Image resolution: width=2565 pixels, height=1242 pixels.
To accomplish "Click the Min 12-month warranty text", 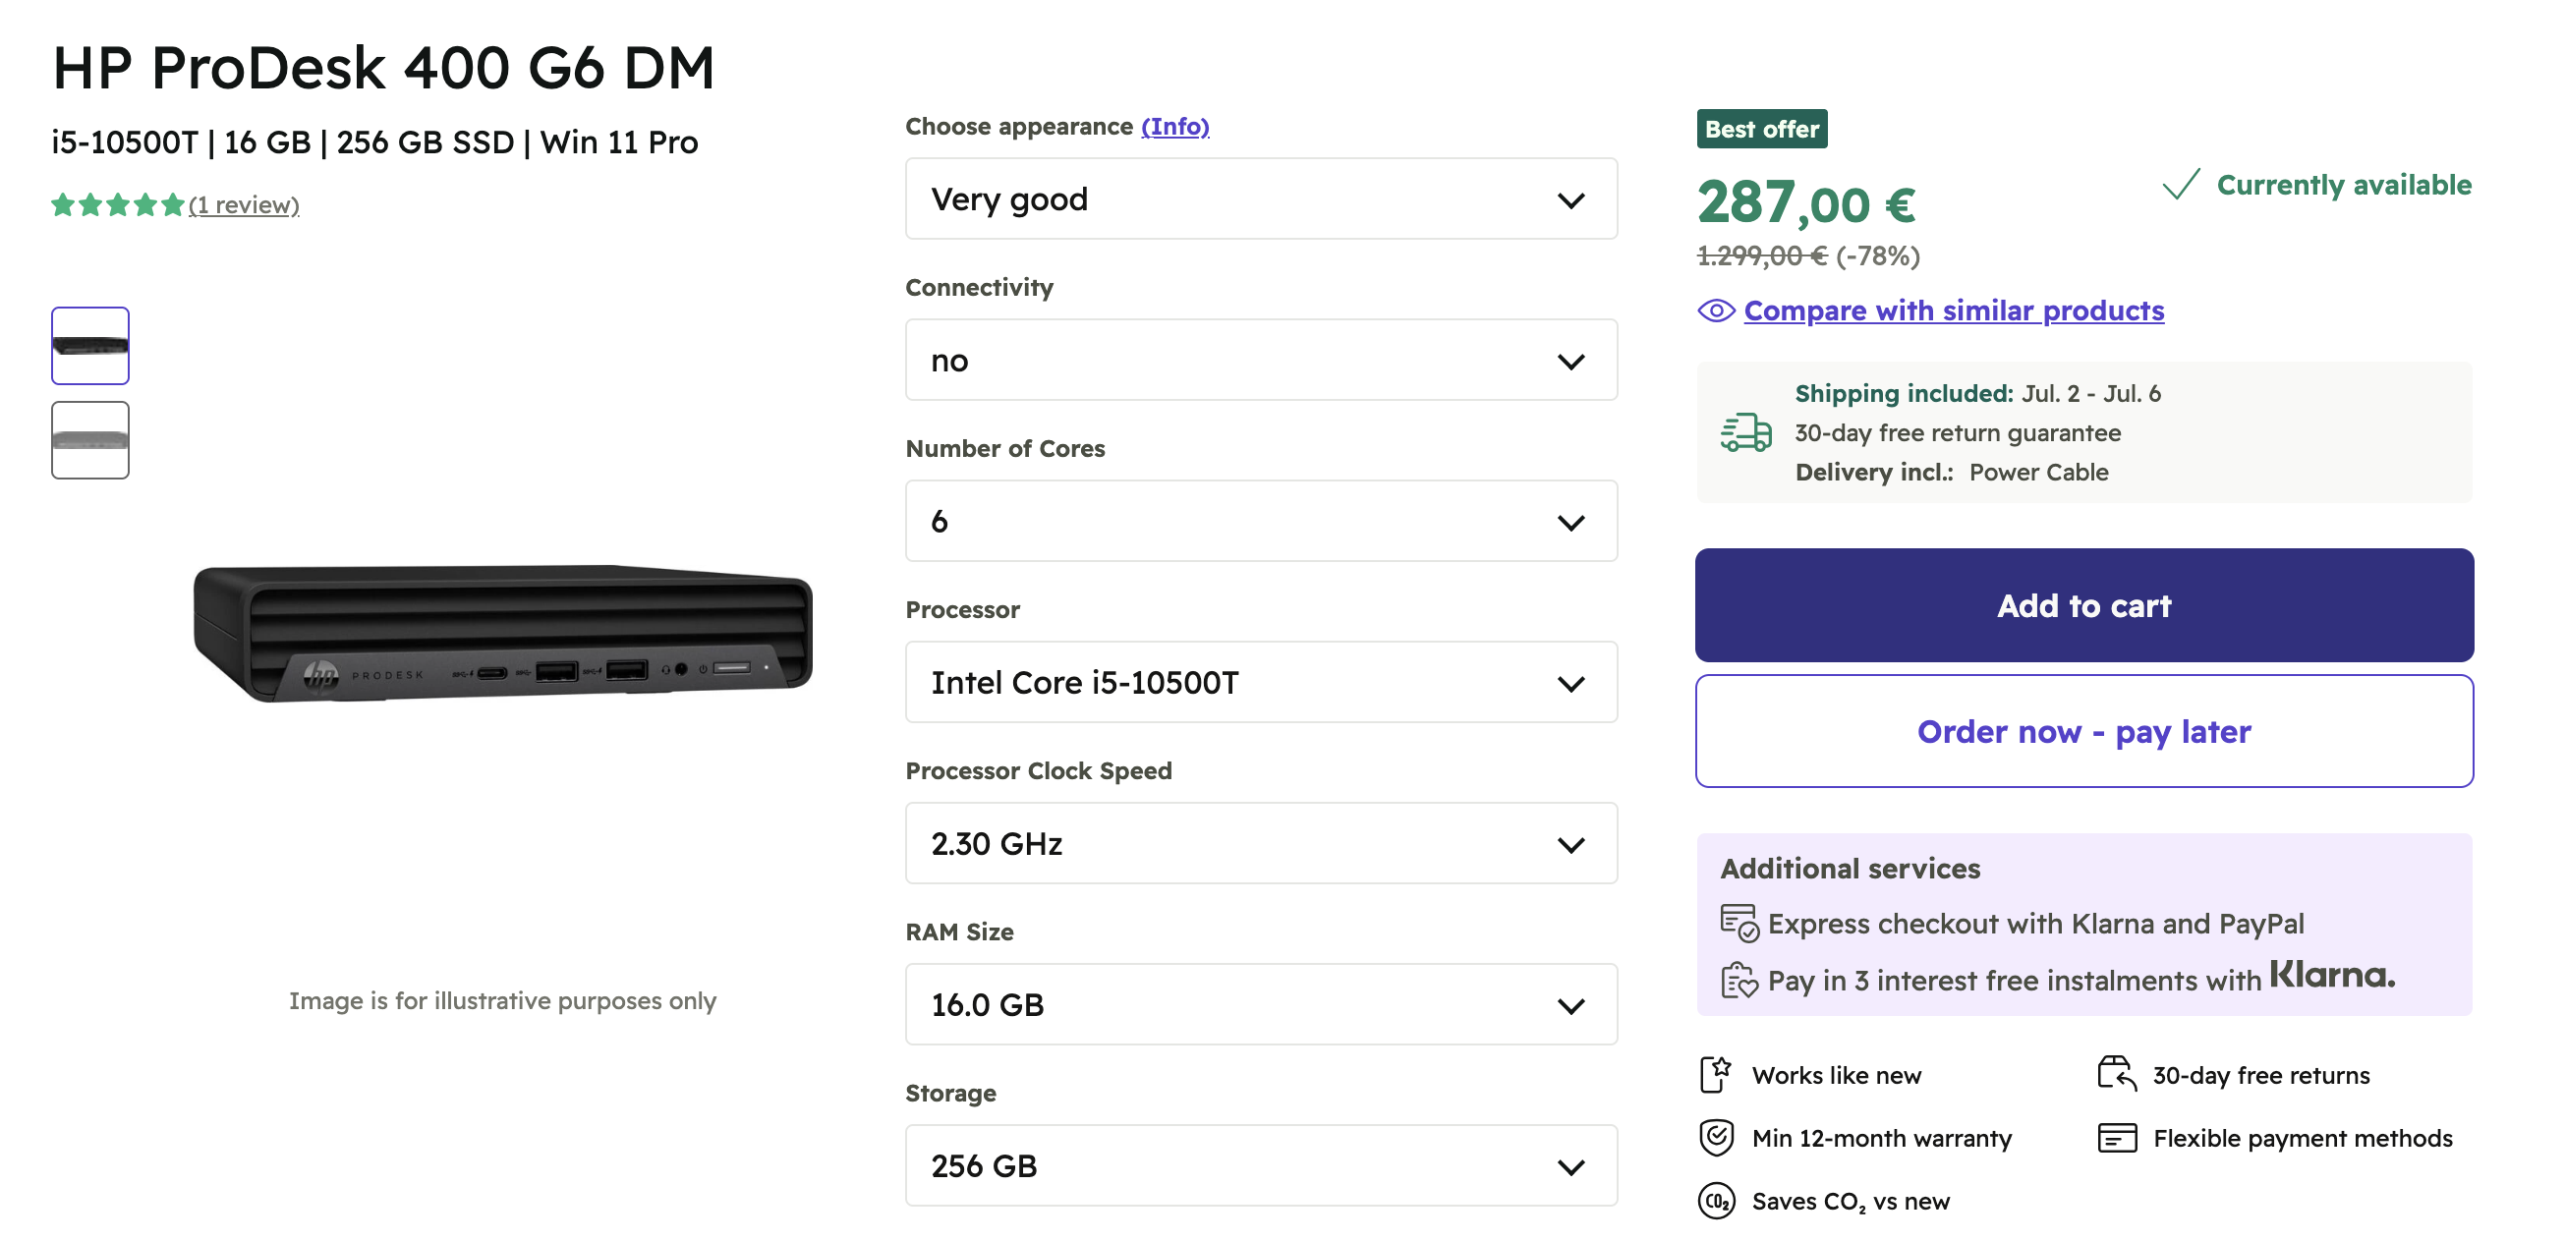I will click(1882, 1139).
